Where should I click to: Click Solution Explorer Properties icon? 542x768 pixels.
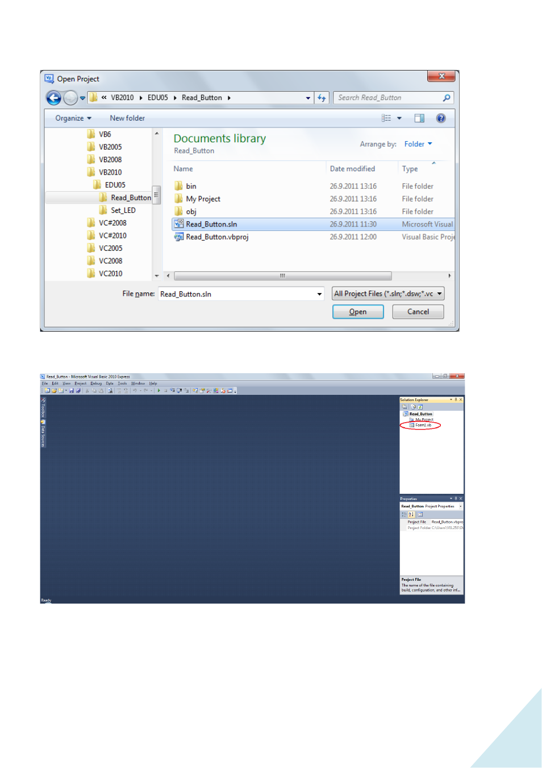click(404, 407)
